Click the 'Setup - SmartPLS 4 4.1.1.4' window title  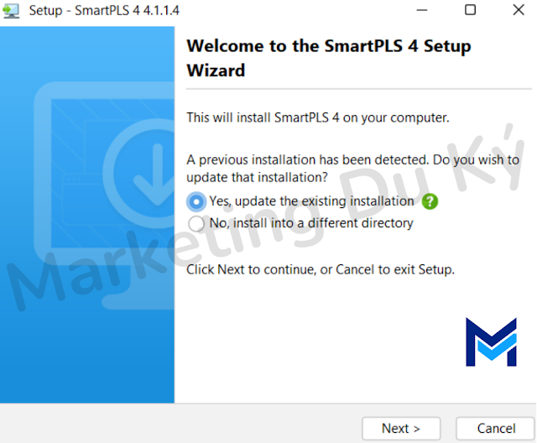click(x=104, y=11)
